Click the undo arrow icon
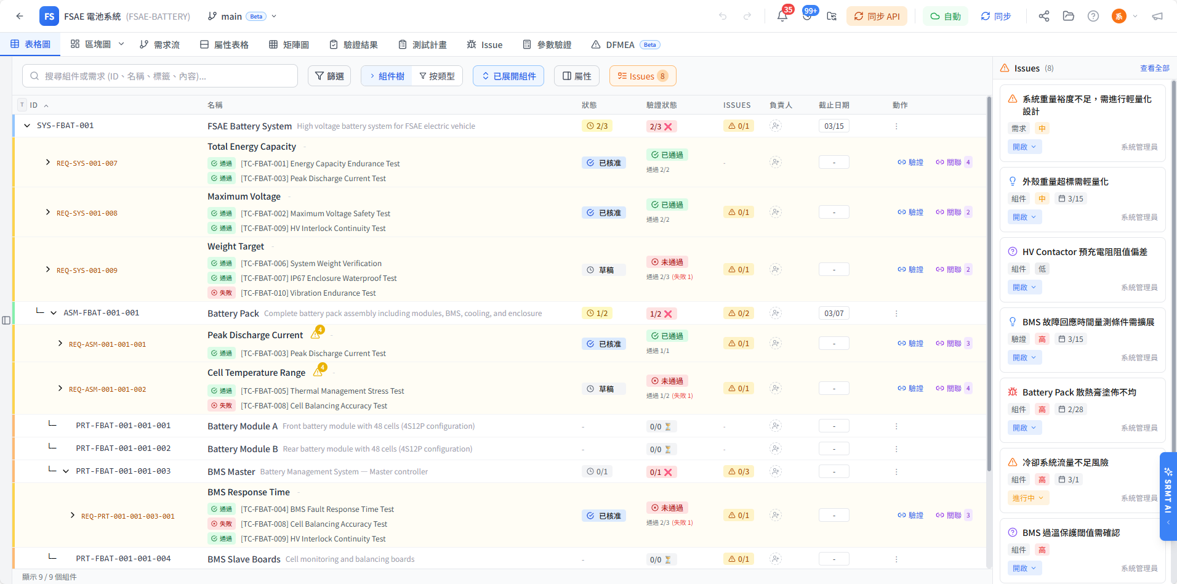 (723, 17)
